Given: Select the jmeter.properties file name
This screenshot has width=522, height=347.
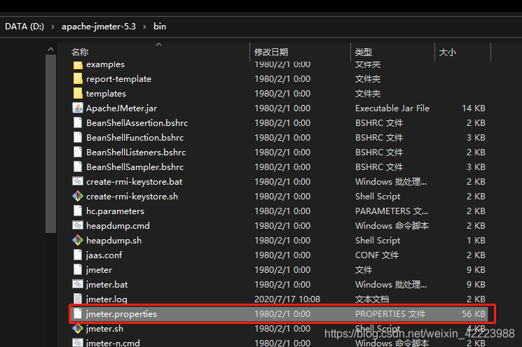Looking at the screenshot, I should (x=121, y=313).
